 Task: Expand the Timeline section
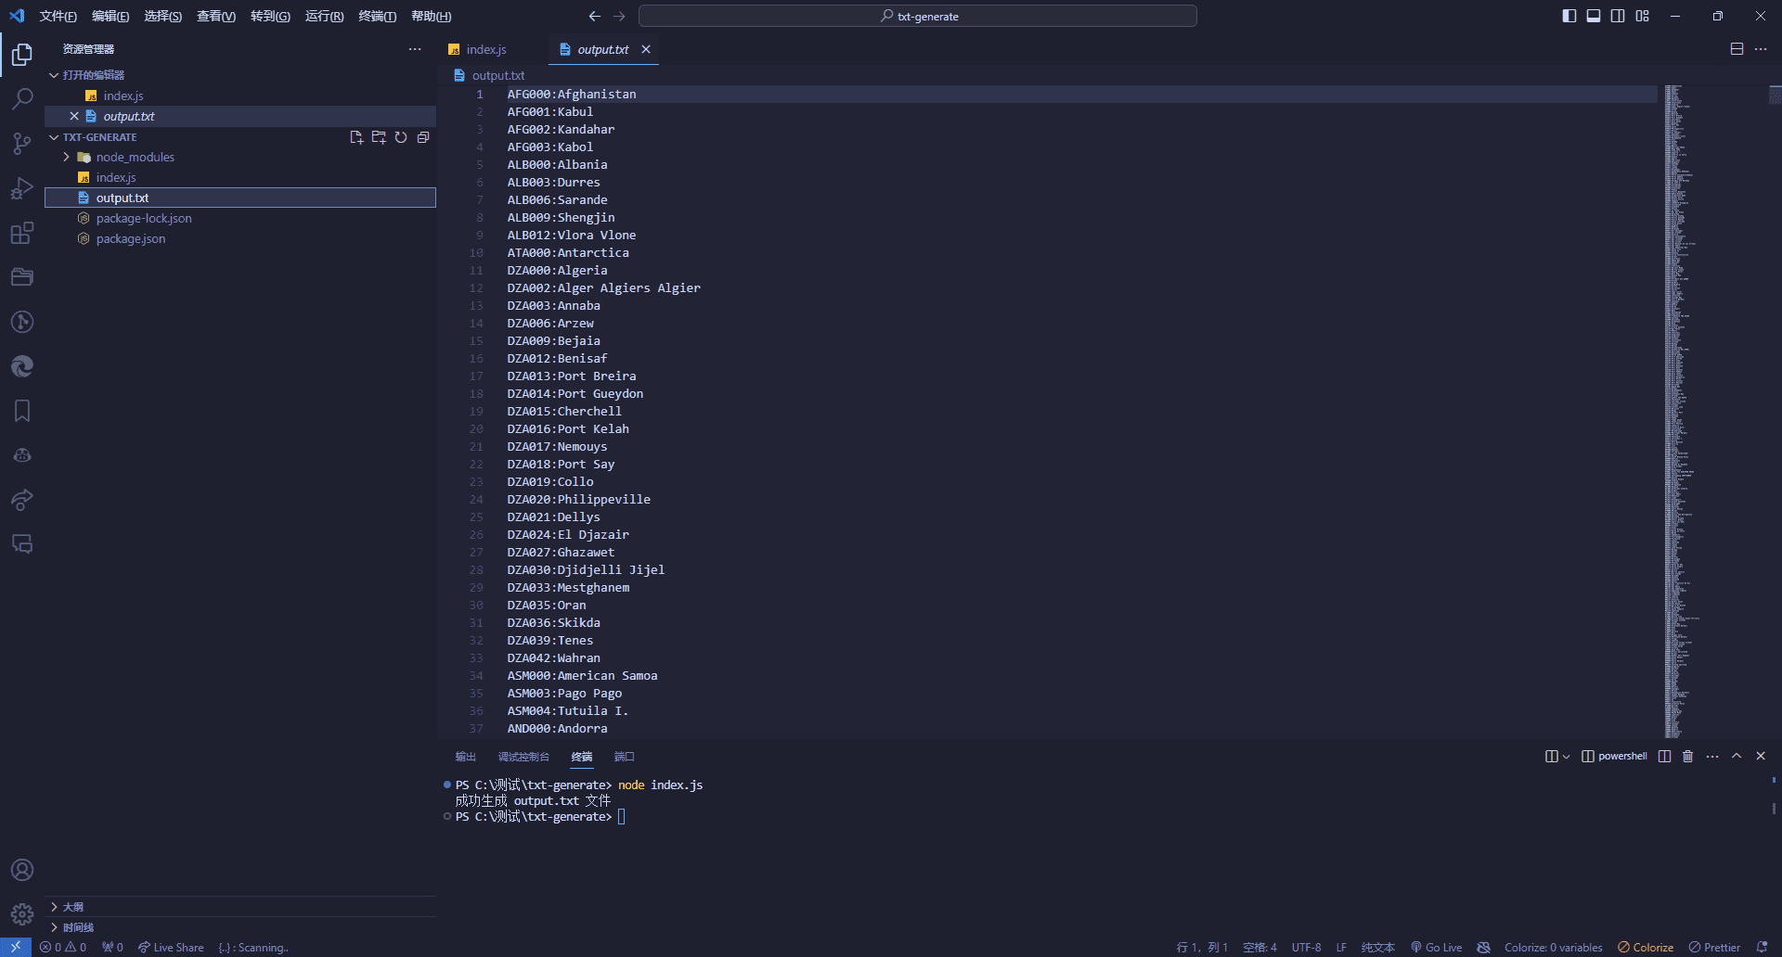[240, 927]
